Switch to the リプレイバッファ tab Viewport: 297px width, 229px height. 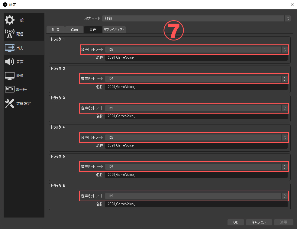[x=114, y=30]
